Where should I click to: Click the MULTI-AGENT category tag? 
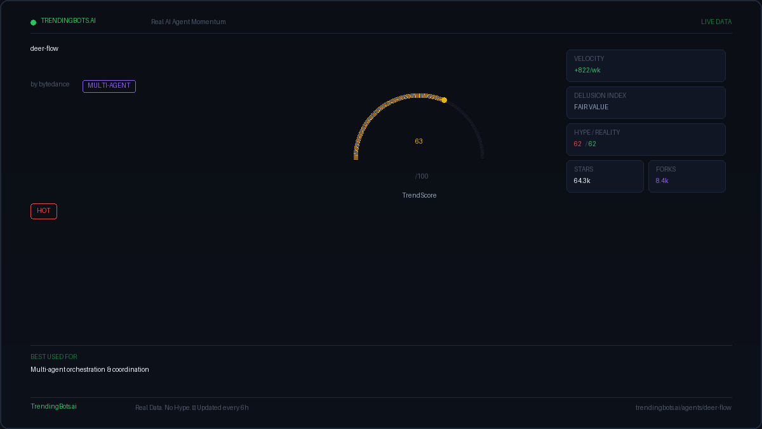point(109,86)
